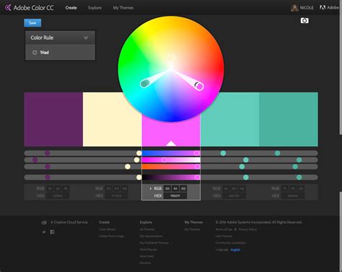Image resolution: width=342 pixels, height=272 pixels.
Task: Expand the Color Rule dropdown arrow
Action: coord(86,38)
